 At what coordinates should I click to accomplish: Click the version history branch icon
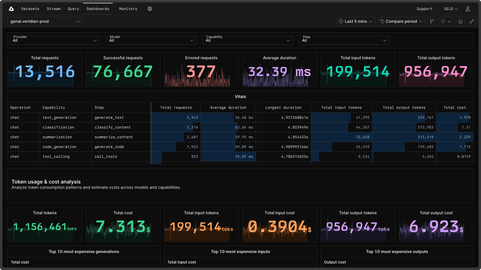pyautogui.click(x=432, y=21)
